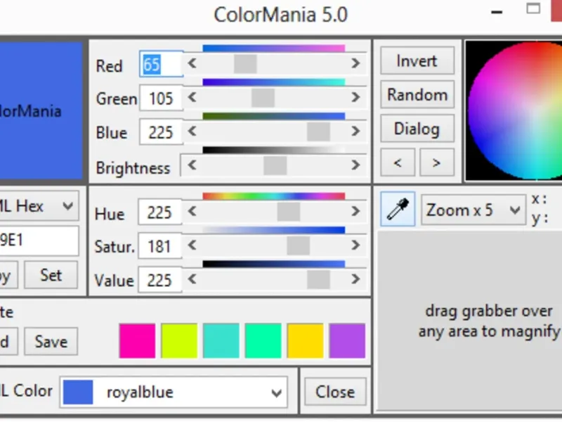Image resolution: width=562 pixels, height=422 pixels.
Task: Click the magnifier preview area
Action: [x=469, y=321]
